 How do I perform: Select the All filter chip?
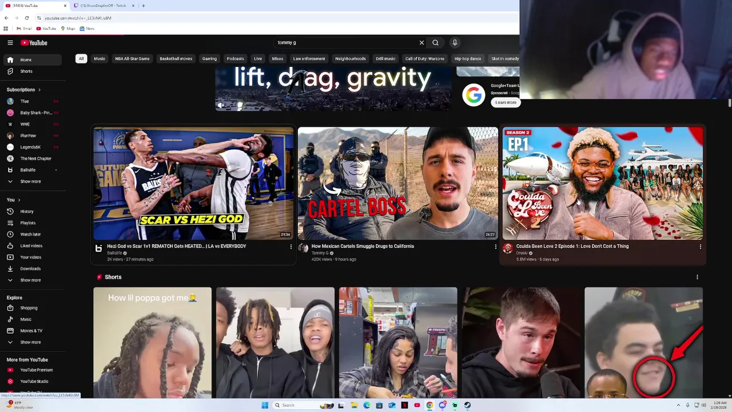(x=81, y=59)
